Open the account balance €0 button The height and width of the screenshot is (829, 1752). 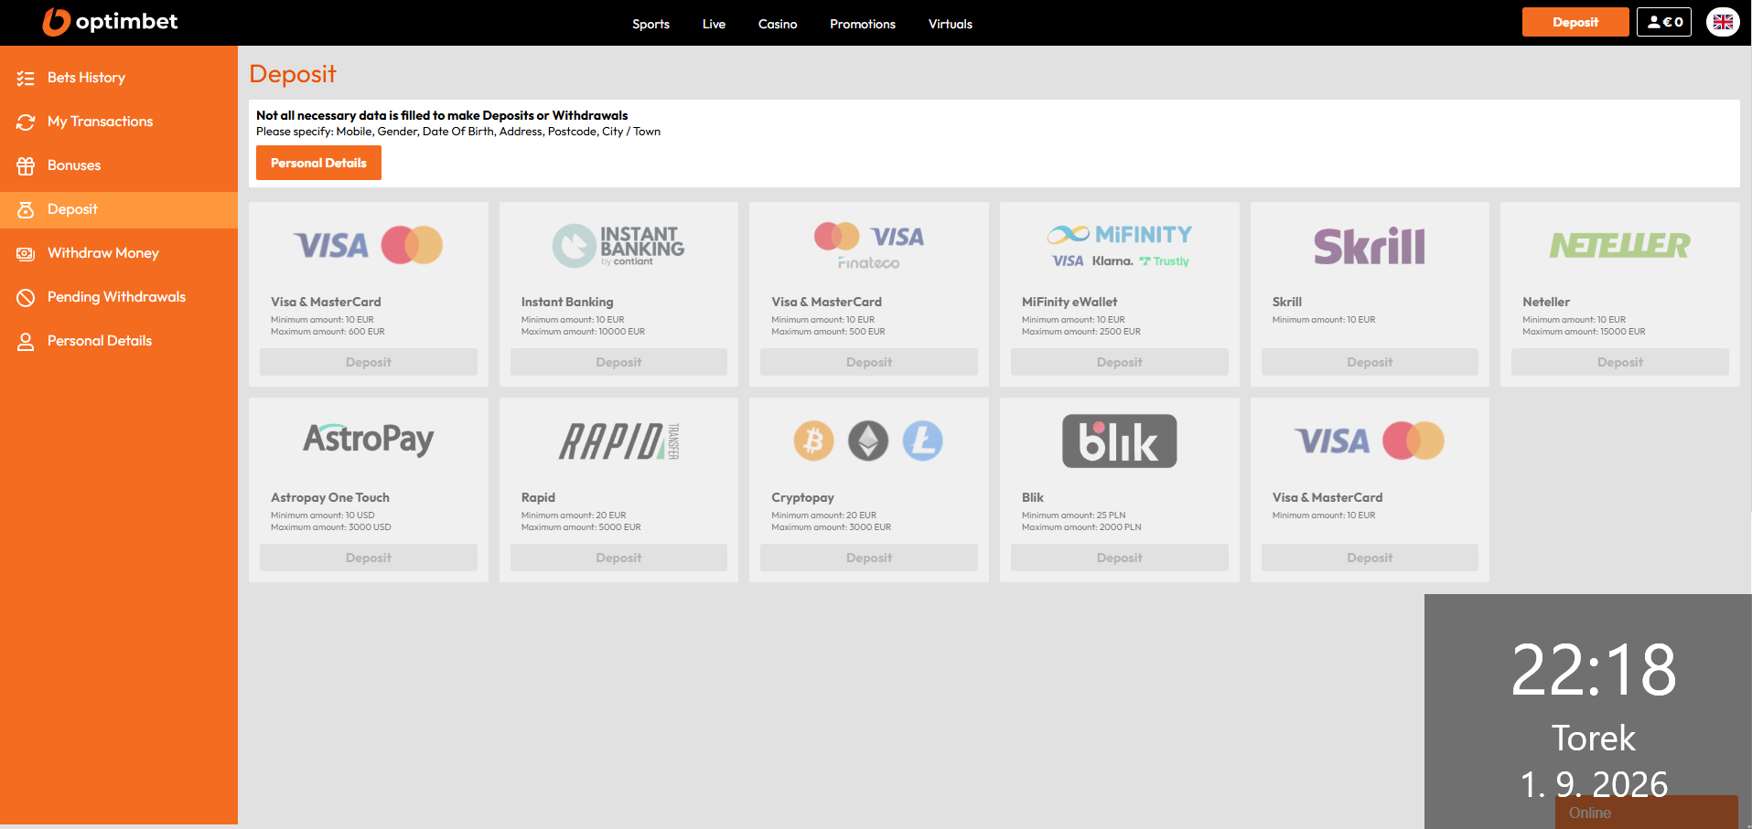[x=1664, y=22]
